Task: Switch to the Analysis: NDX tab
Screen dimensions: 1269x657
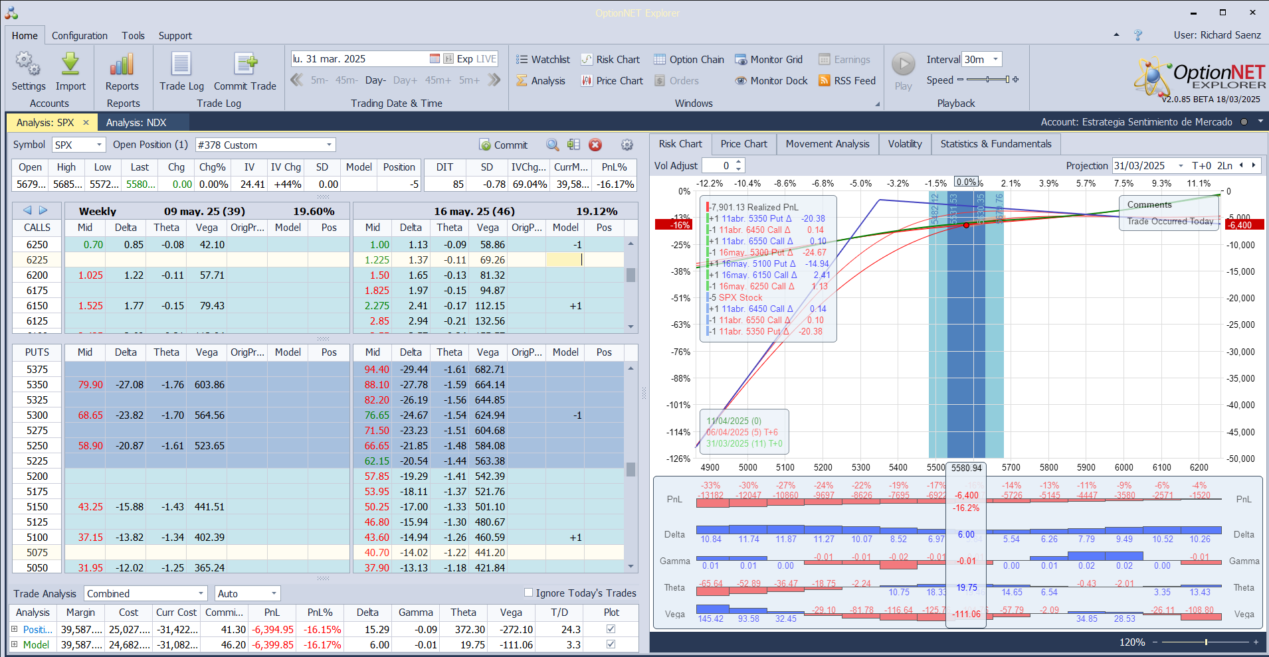Action: (136, 122)
